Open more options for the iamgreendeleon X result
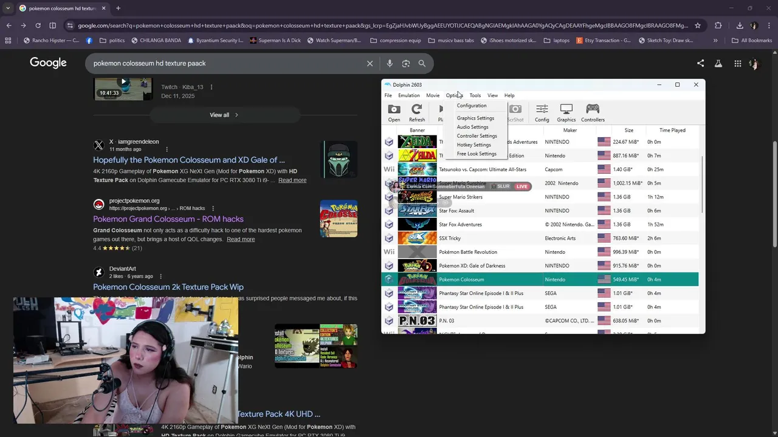 point(167,149)
